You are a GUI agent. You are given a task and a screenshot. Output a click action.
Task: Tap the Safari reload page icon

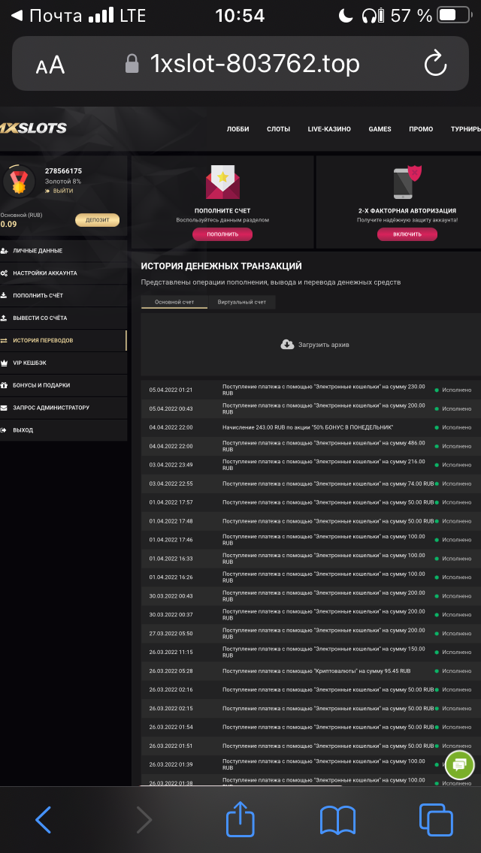[436, 65]
